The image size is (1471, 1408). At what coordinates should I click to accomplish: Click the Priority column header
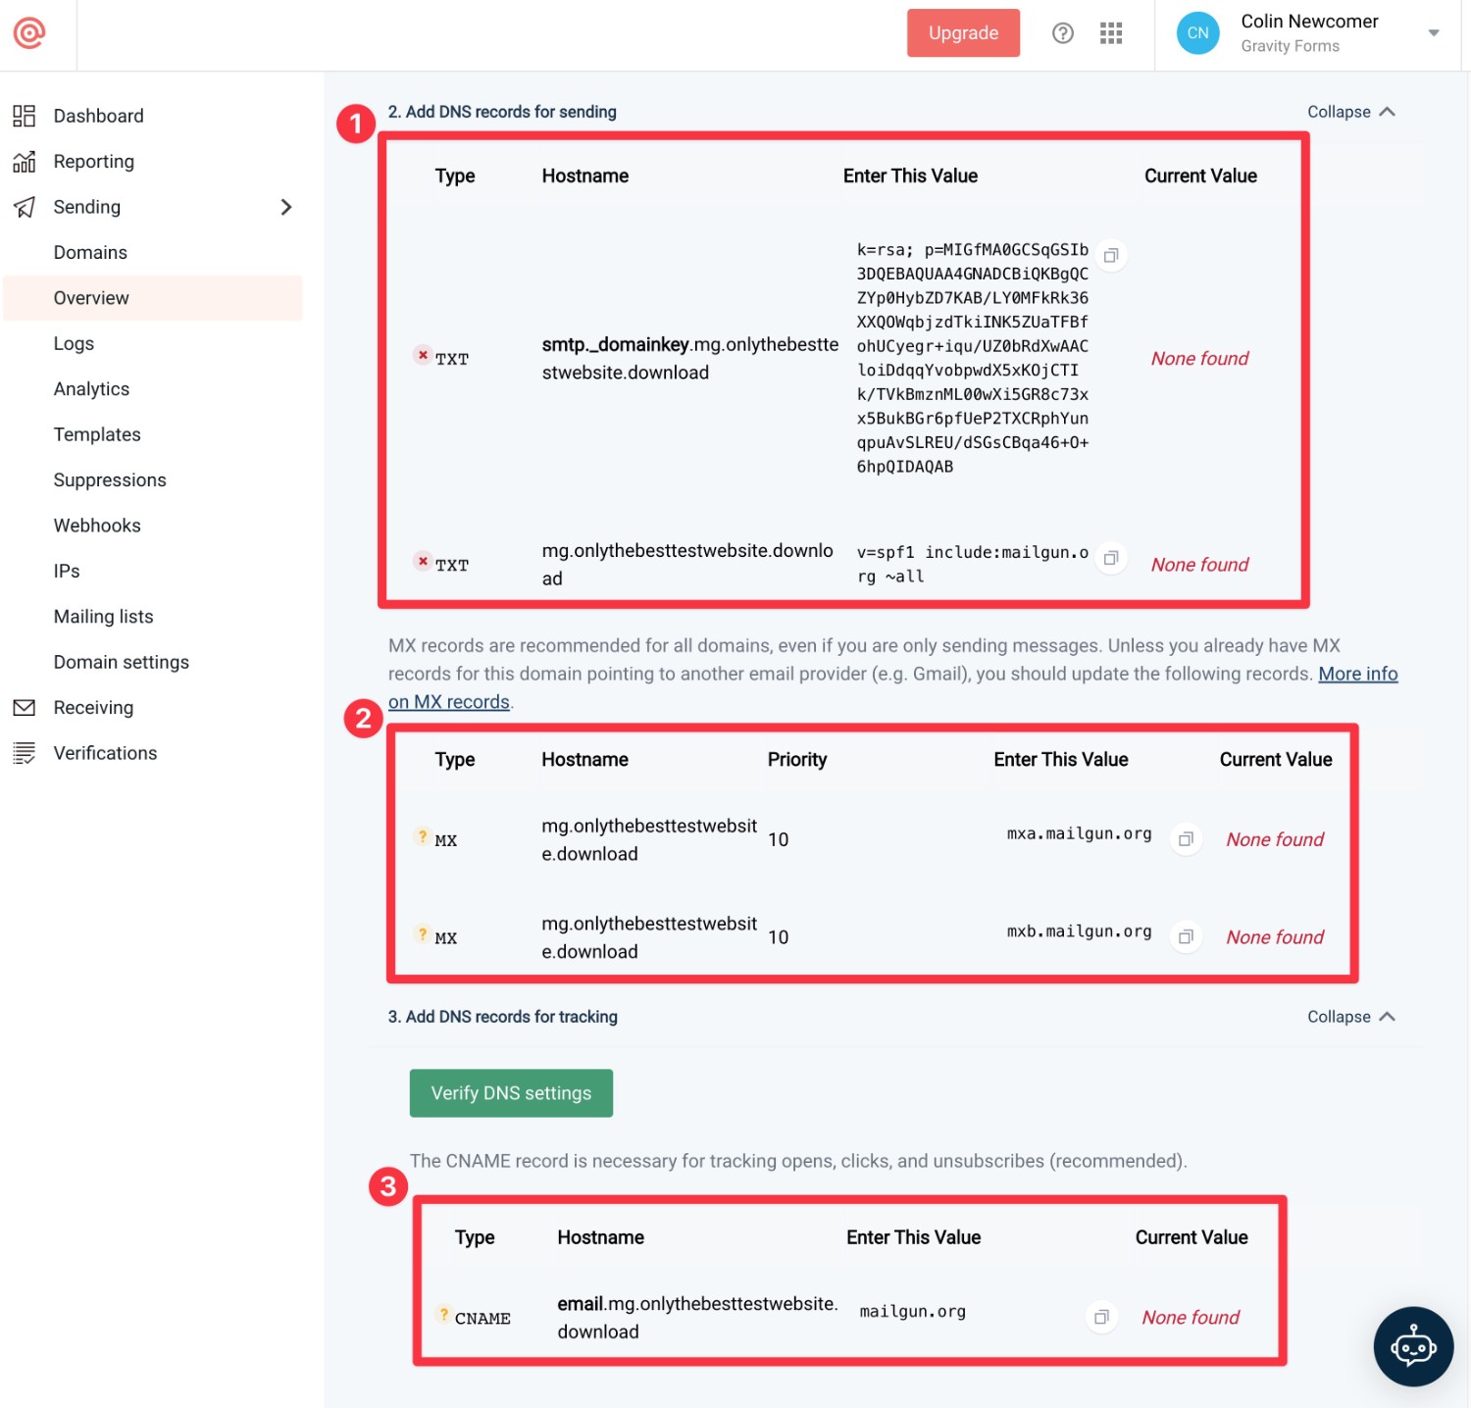(x=797, y=760)
